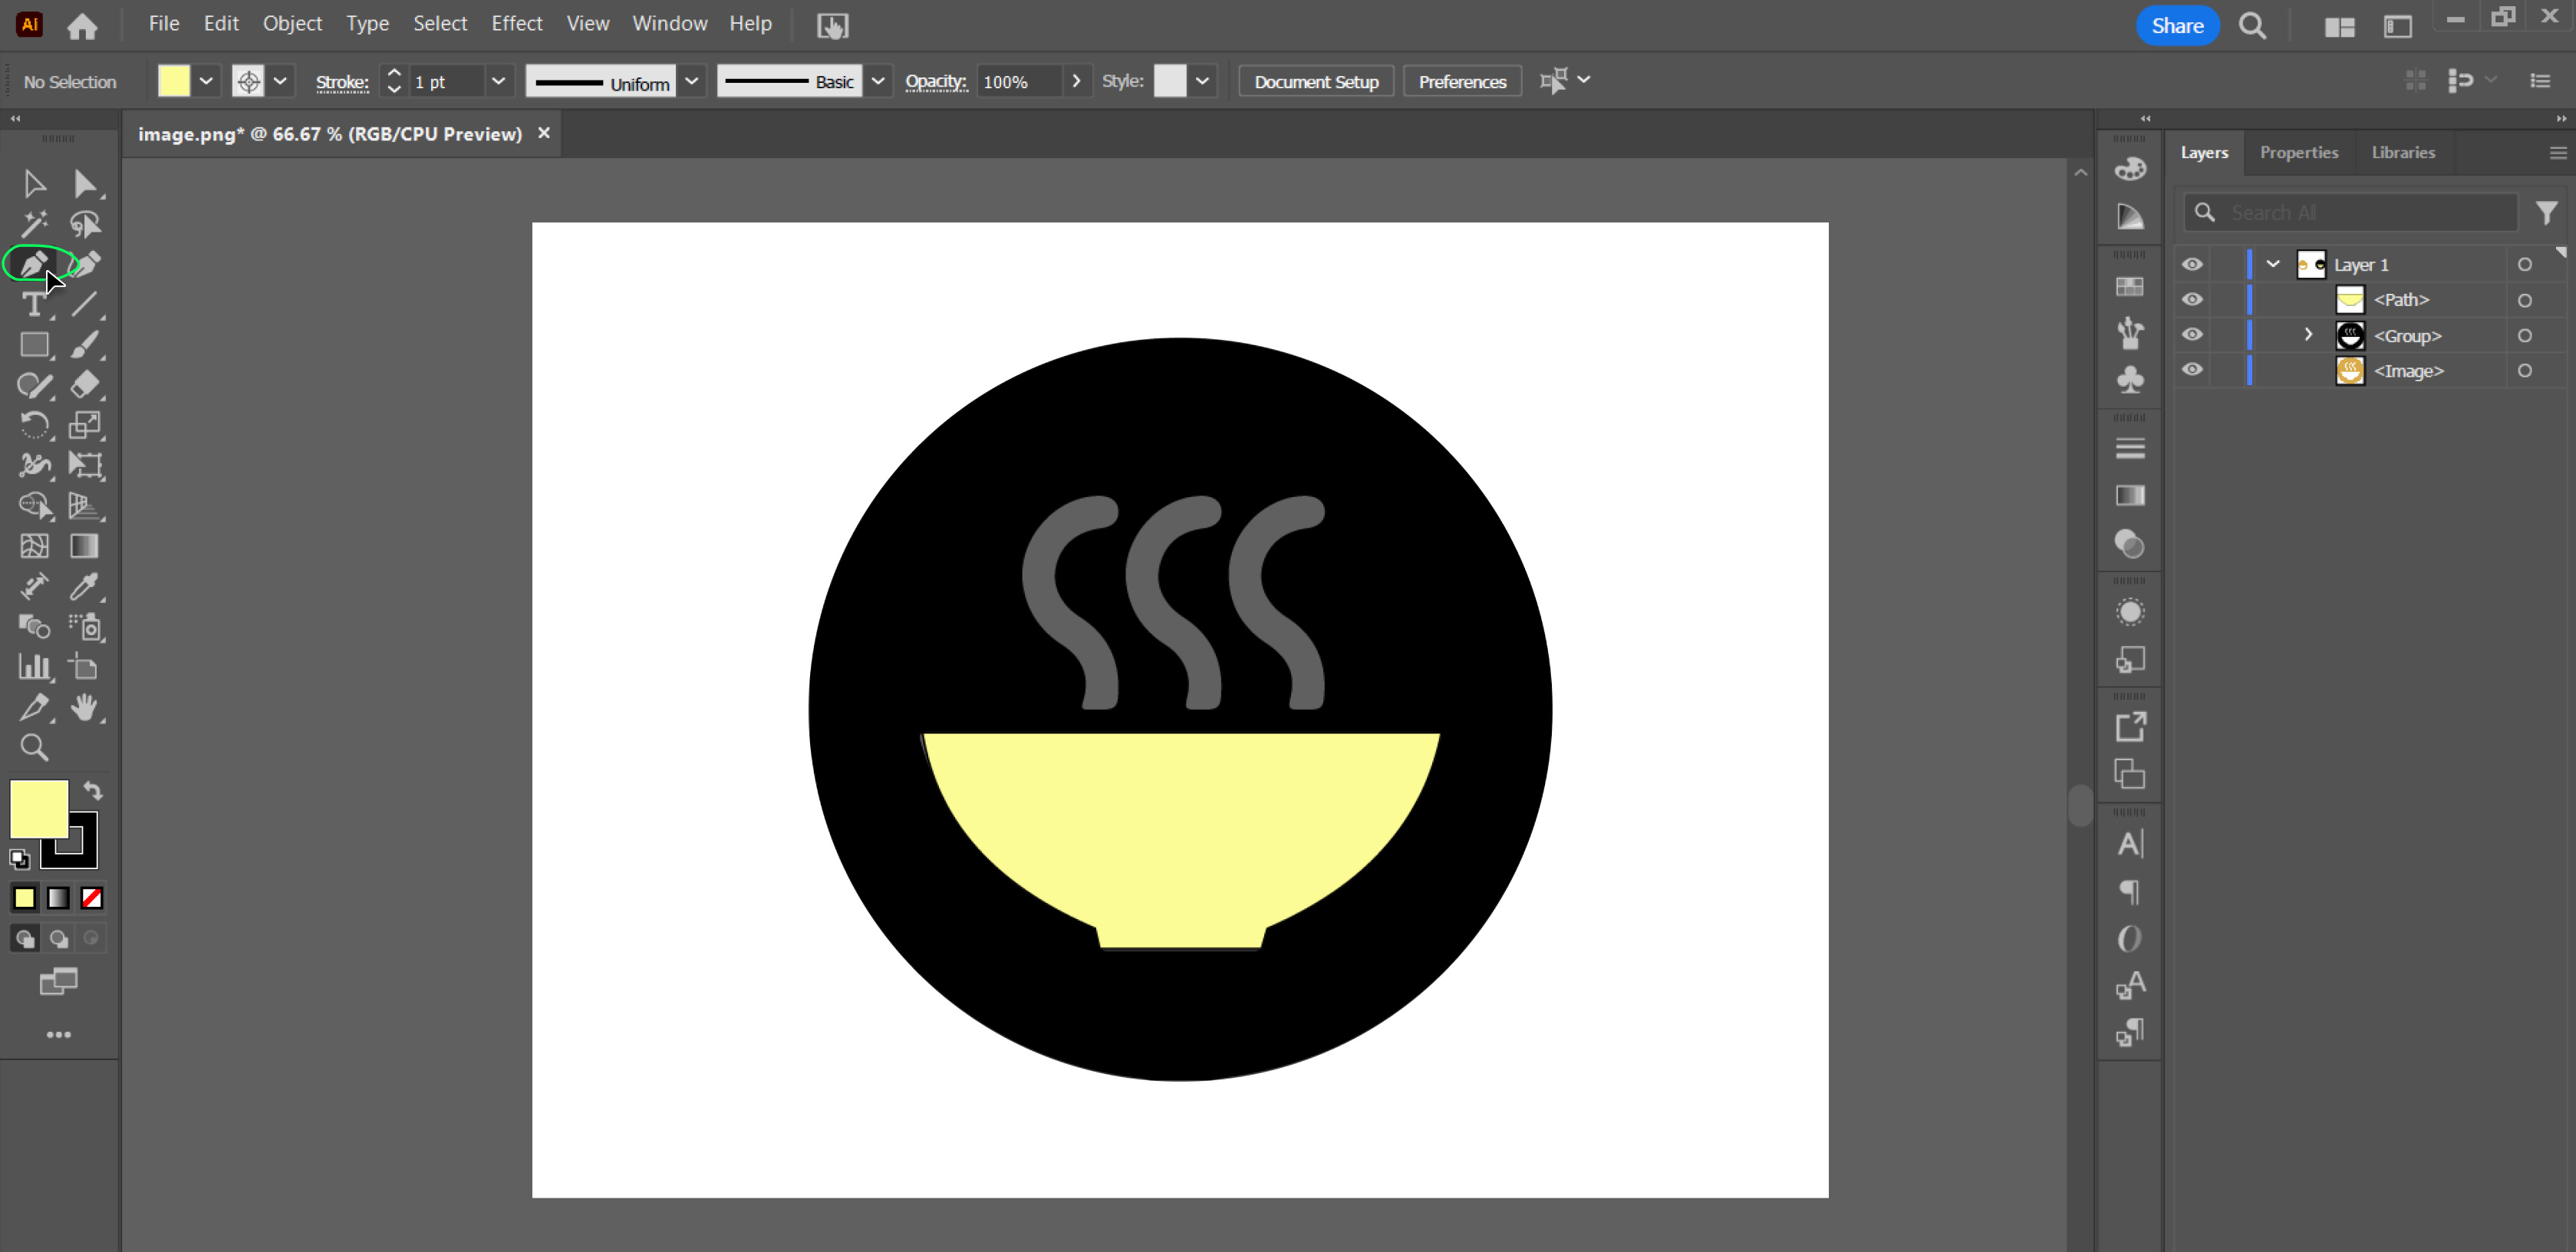Click the Preferences button
This screenshot has width=2576, height=1252.
point(1461,81)
